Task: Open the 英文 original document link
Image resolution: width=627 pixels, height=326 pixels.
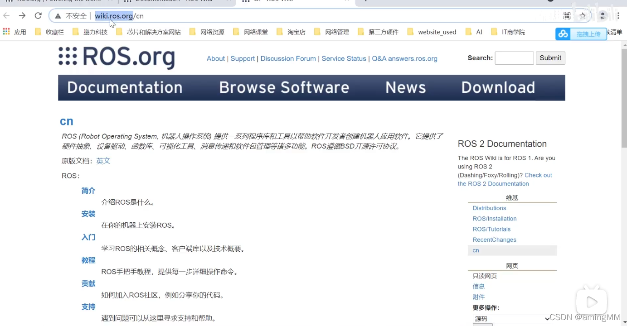Action: click(103, 161)
